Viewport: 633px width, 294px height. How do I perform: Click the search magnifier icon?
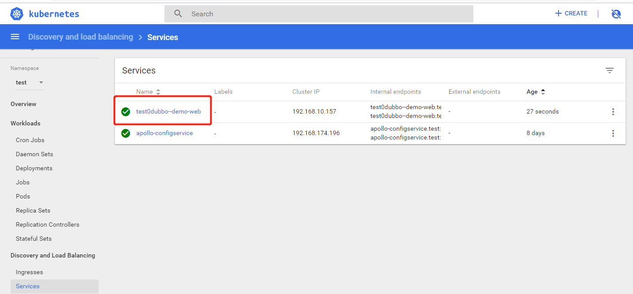click(178, 14)
